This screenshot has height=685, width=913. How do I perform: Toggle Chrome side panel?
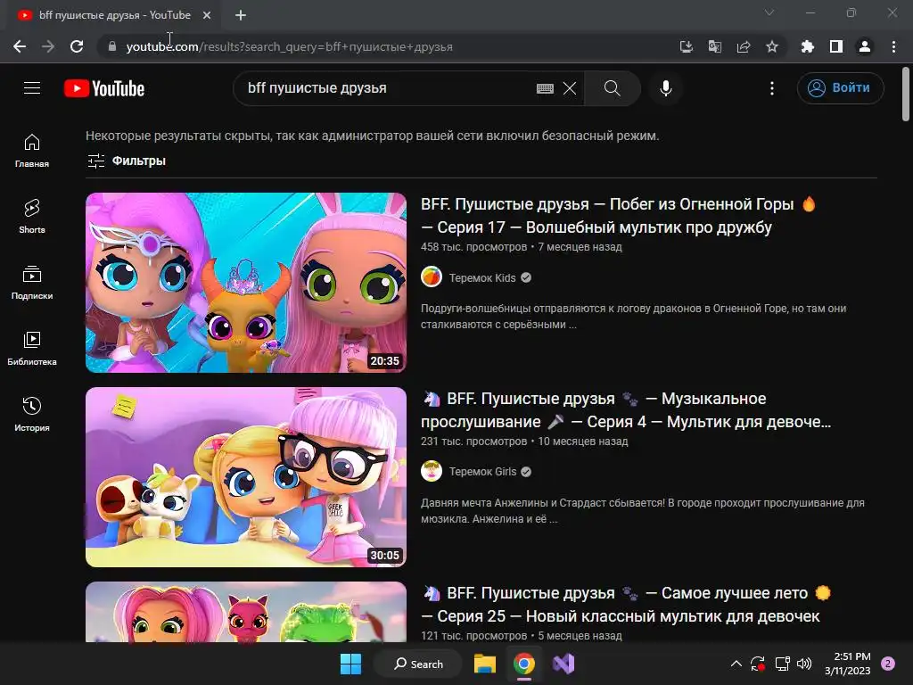[836, 46]
